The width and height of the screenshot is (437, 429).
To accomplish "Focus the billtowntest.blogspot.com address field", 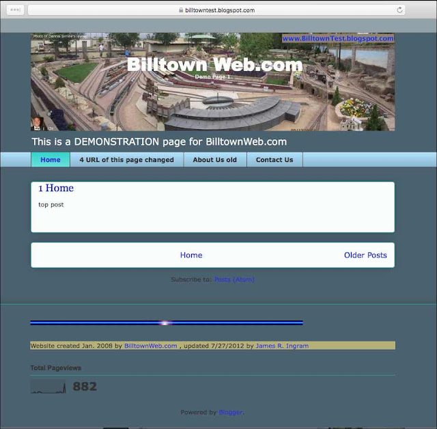I will (x=216, y=10).
